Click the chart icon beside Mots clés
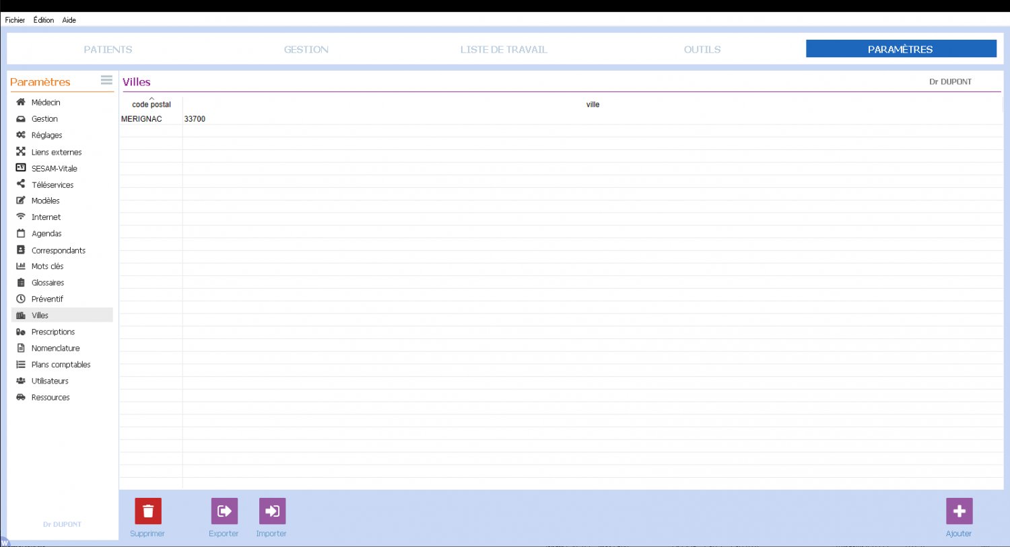This screenshot has height=547, width=1010. (x=21, y=266)
